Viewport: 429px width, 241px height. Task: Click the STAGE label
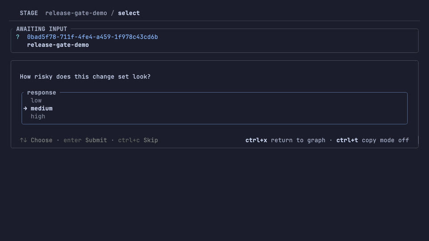(29, 13)
